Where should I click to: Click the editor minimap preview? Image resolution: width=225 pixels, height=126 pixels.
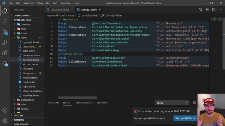[216, 19]
